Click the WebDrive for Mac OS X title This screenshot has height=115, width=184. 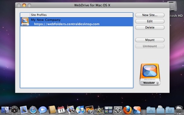click(92, 5)
